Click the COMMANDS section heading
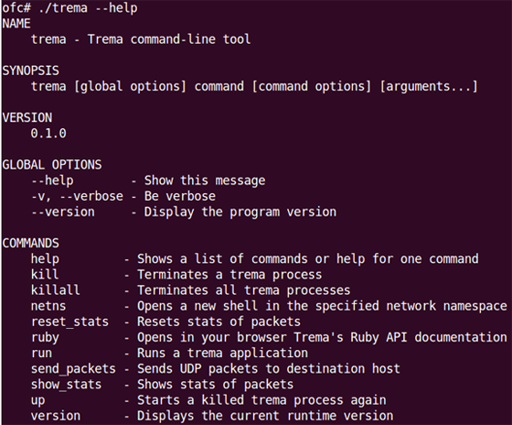Image resolution: width=512 pixels, height=425 pixels. pos(31,244)
